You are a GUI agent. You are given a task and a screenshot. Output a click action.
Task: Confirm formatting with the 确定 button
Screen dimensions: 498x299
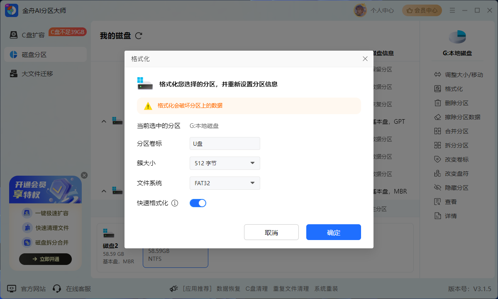coord(333,232)
